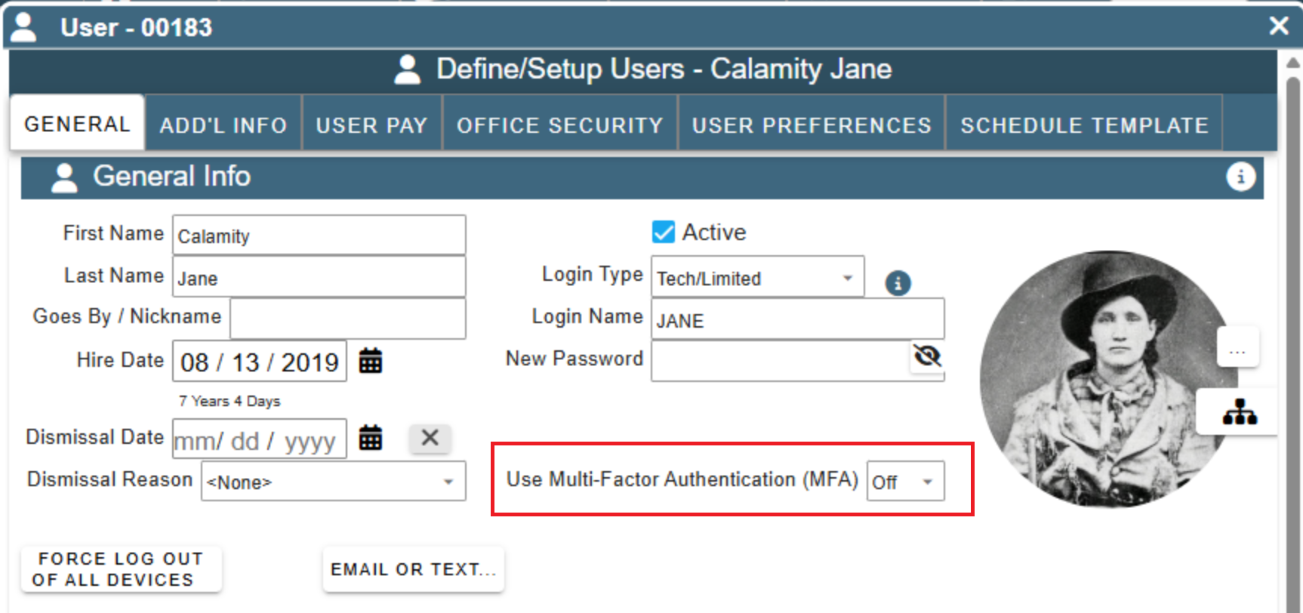Click the General Info help icon
1303x613 pixels.
coord(1240,177)
